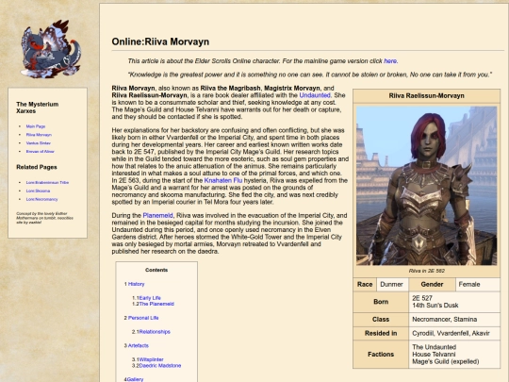The height and width of the screenshot is (382, 509).
Task: Jump to 4 Gallery in Contents
Action: point(134,379)
